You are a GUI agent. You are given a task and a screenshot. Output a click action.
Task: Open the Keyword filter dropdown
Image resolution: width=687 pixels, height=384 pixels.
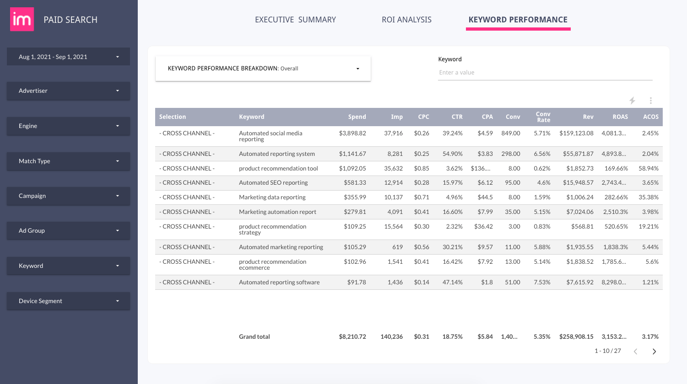68,266
